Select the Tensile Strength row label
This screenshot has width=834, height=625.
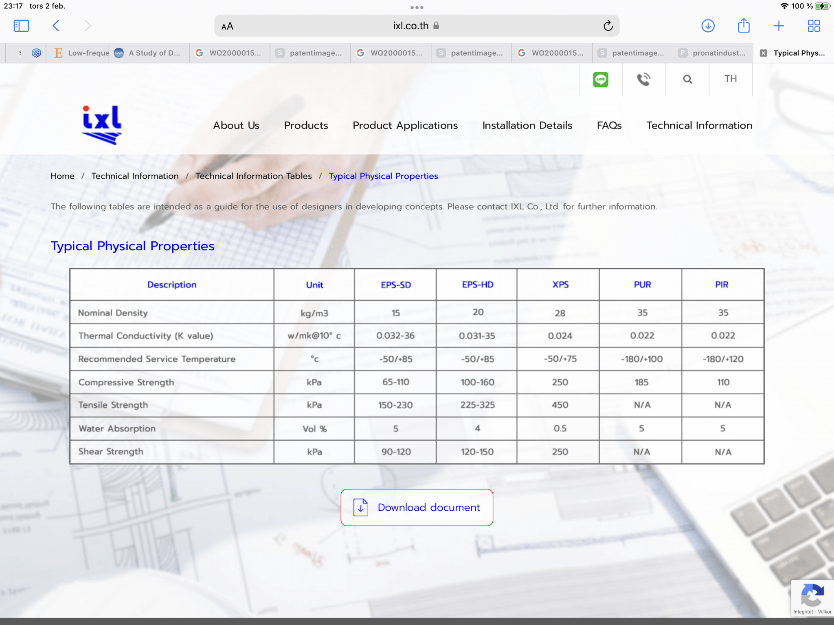[x=113, y=405]
